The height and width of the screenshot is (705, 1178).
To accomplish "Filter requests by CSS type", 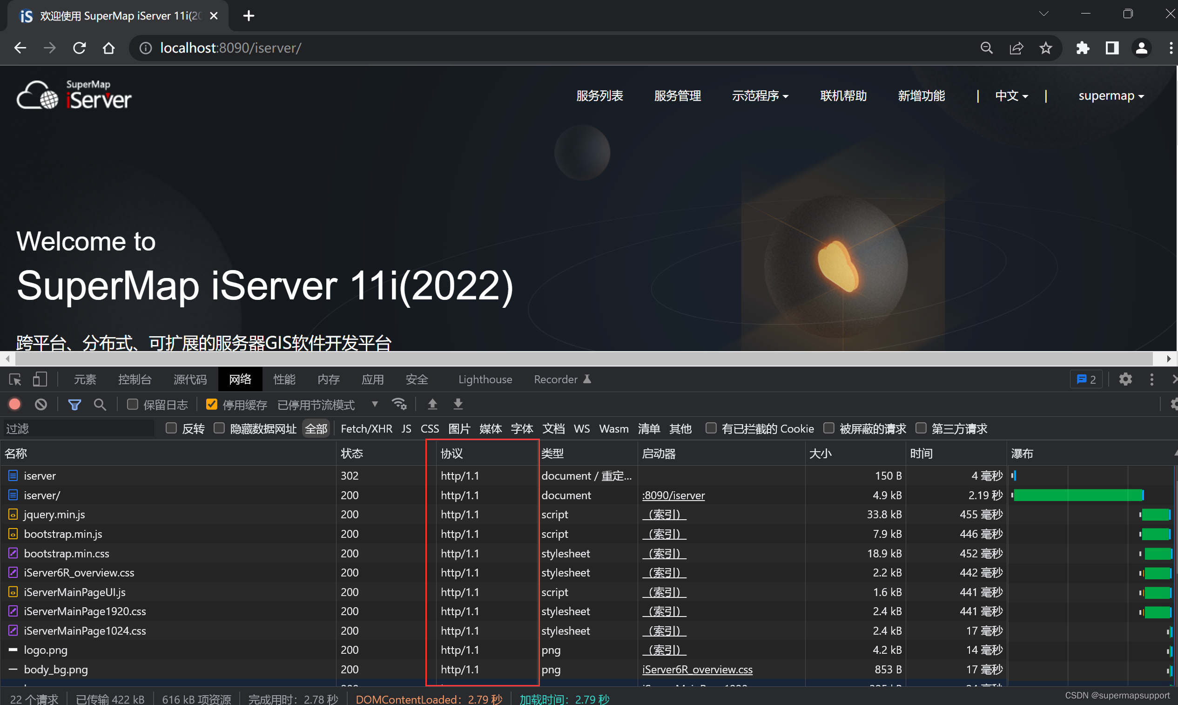I will click(430, 428).
